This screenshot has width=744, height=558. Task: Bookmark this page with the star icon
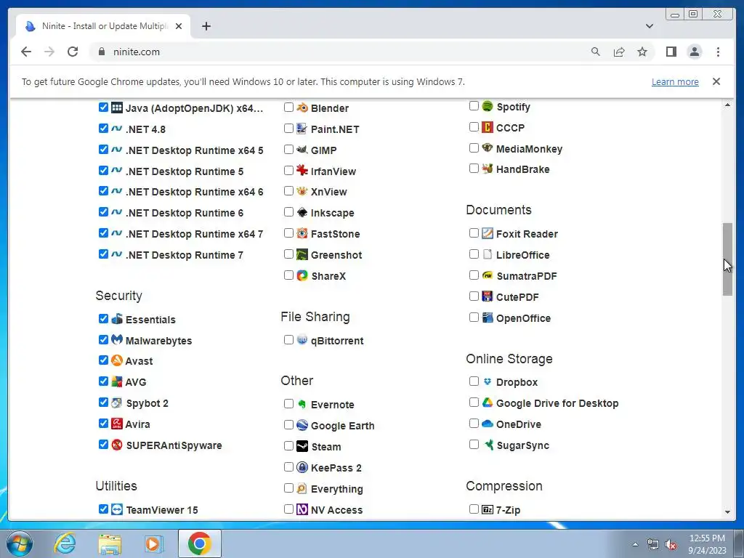(x=642, y=52)
